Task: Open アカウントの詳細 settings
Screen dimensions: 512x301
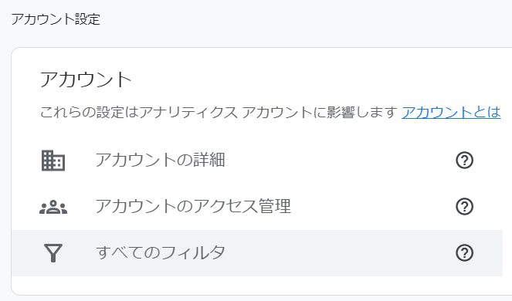Action: click(x=257, y=161)
